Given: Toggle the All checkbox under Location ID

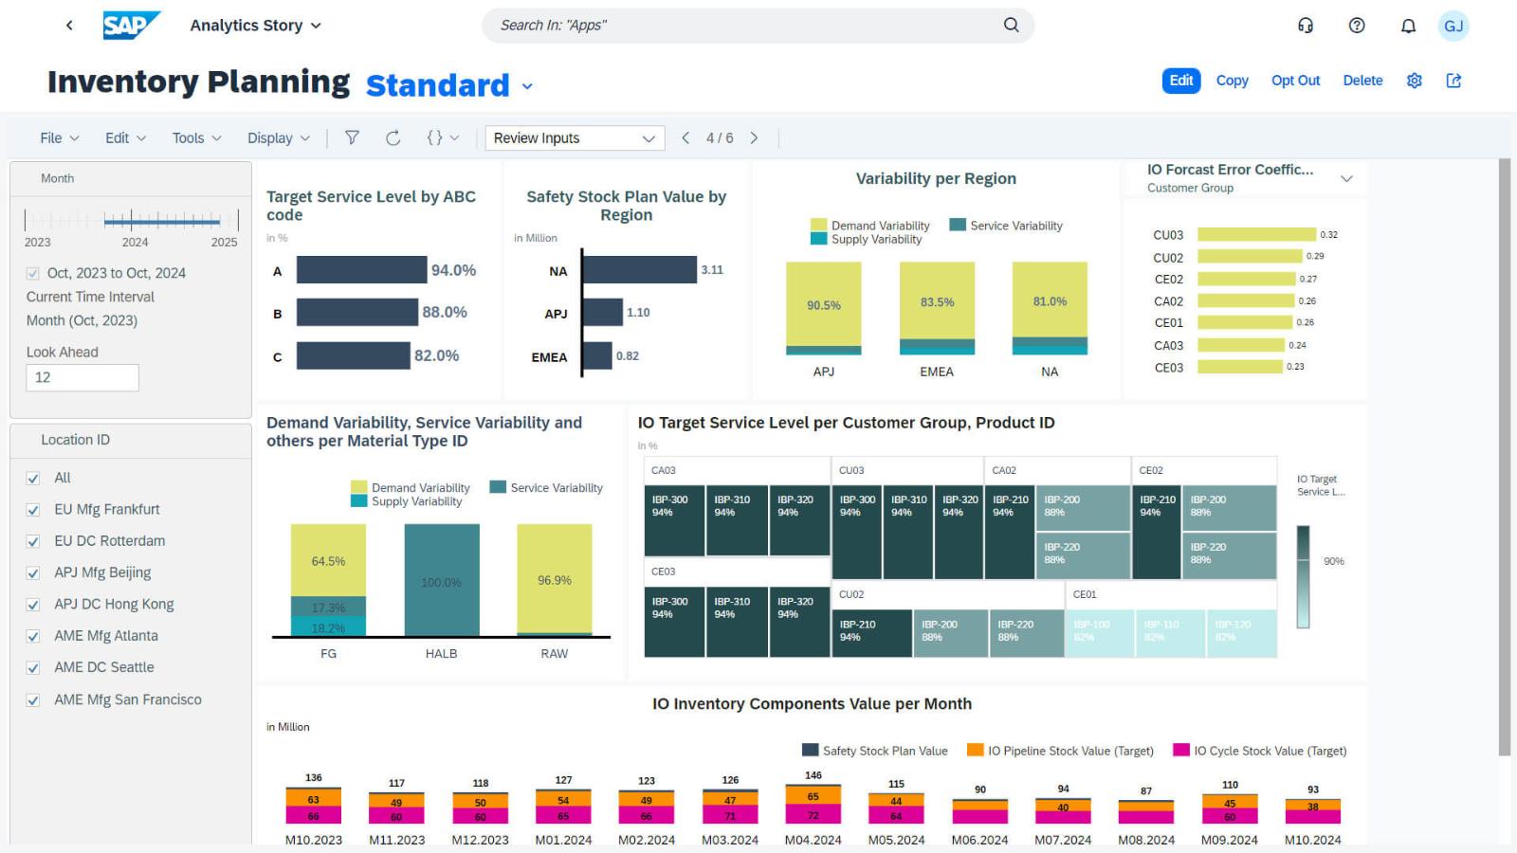Looking at the screenshot, I should [x=34, y=477].
